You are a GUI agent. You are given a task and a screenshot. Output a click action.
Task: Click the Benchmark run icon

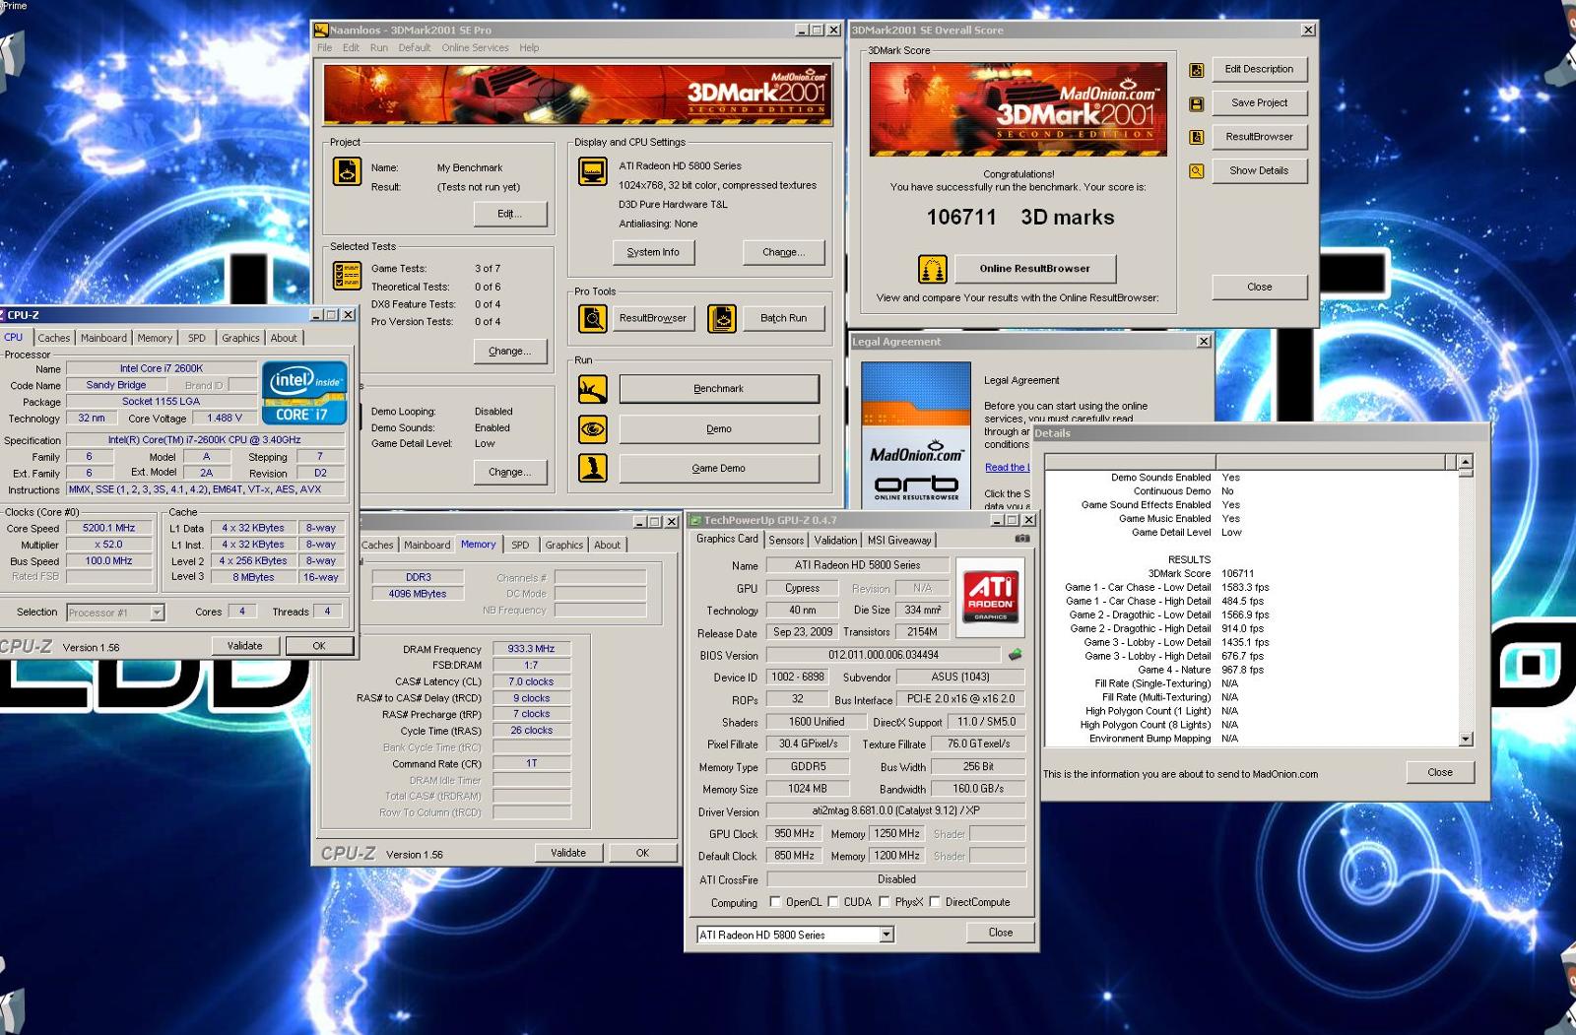(x=592, y=390)
